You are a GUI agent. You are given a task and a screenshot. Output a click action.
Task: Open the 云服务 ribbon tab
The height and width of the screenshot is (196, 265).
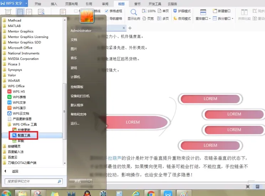tap(172, 4)
